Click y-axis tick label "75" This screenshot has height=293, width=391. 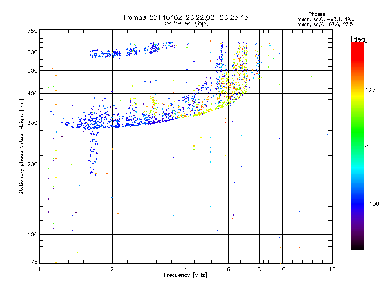pos(34,262)
